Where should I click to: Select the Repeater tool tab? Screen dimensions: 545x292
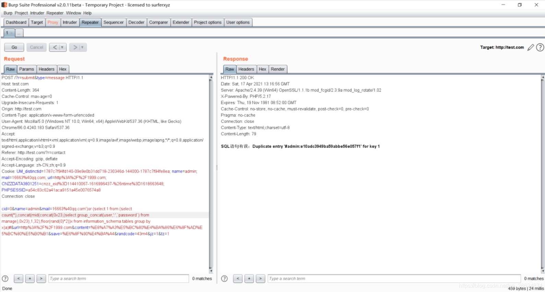point(90,22)
